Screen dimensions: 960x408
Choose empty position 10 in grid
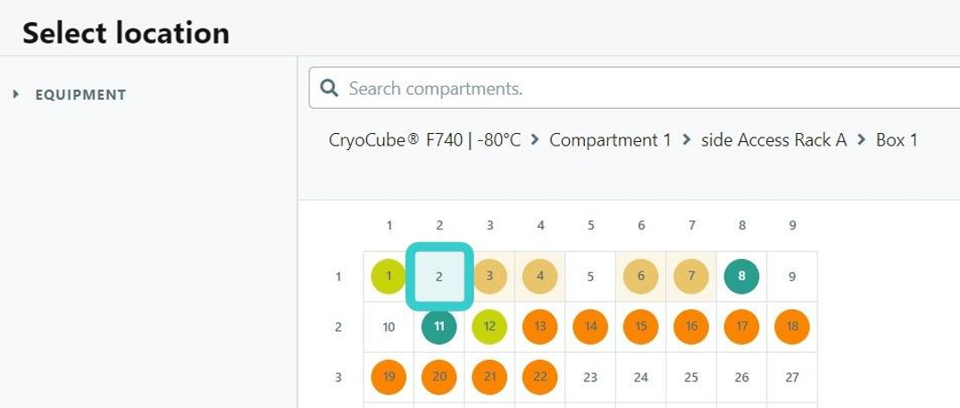point(388,327)
